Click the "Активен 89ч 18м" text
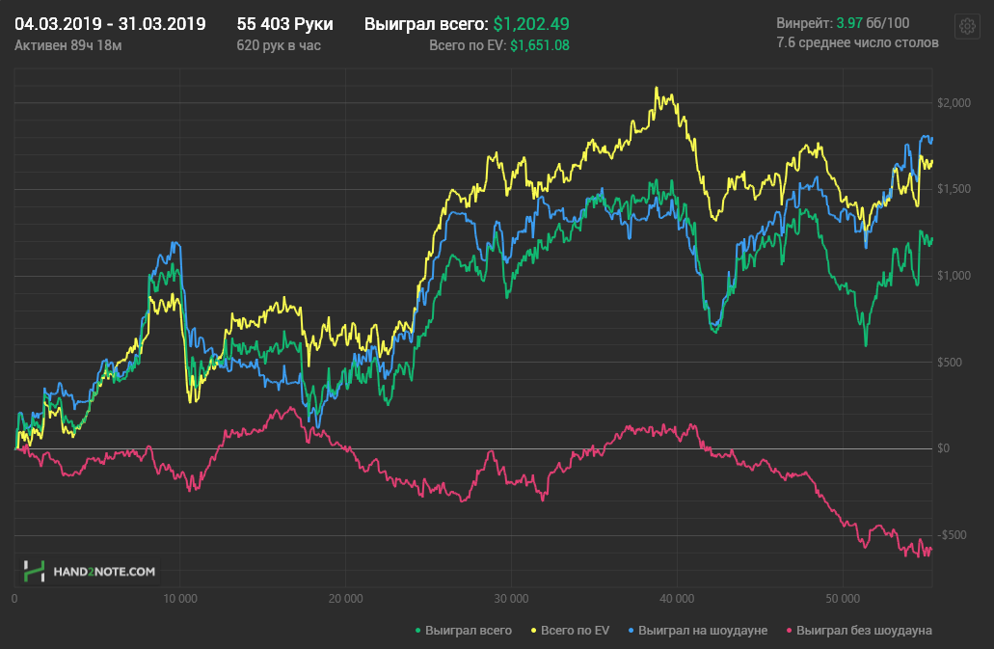Viewport: 994px width, 649px height. (68, 45)
